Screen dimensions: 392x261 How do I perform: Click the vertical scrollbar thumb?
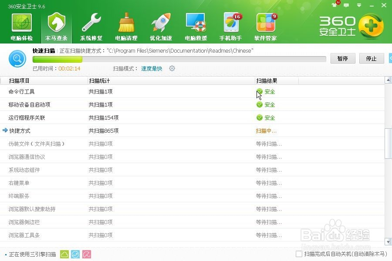click(x=388, y=143)
